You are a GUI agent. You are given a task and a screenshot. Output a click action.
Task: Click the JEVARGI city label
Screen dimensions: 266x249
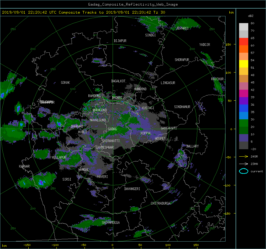(182, 28)
